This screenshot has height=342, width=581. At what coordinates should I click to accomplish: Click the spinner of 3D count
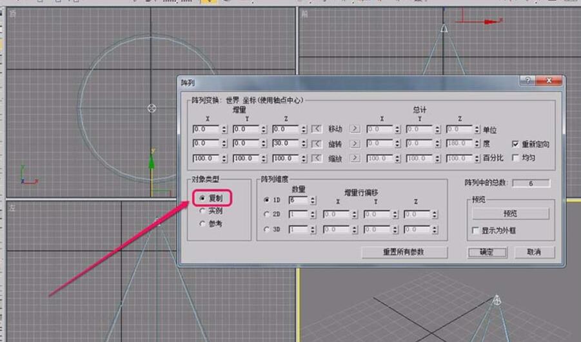[313, 230]
